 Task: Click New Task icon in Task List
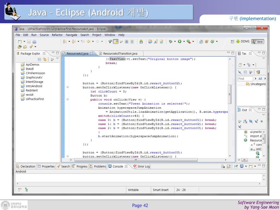pyautogui.click(x=240, y=65)
